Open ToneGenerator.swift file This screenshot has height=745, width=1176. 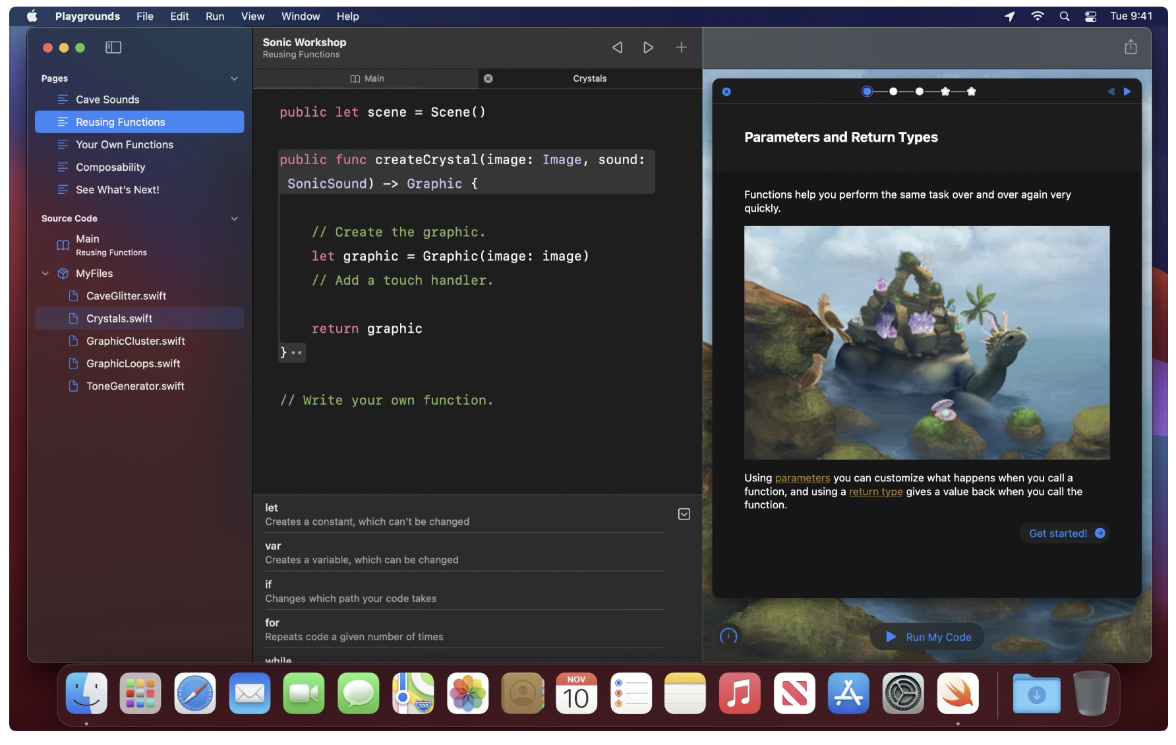(139, 386)
